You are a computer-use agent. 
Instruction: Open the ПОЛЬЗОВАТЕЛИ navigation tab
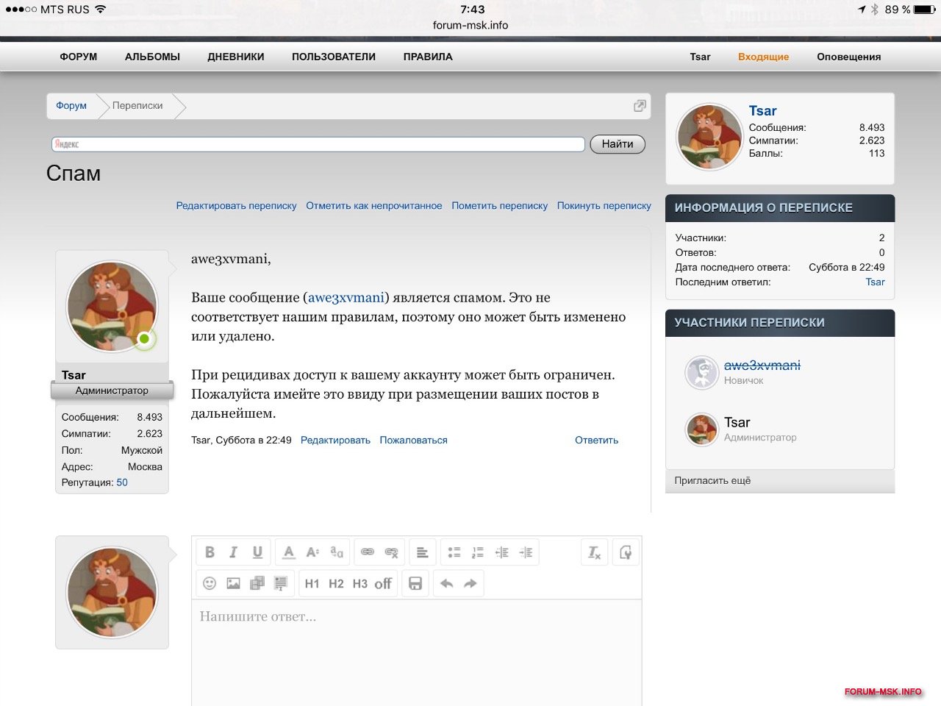[x=334, y=57]
